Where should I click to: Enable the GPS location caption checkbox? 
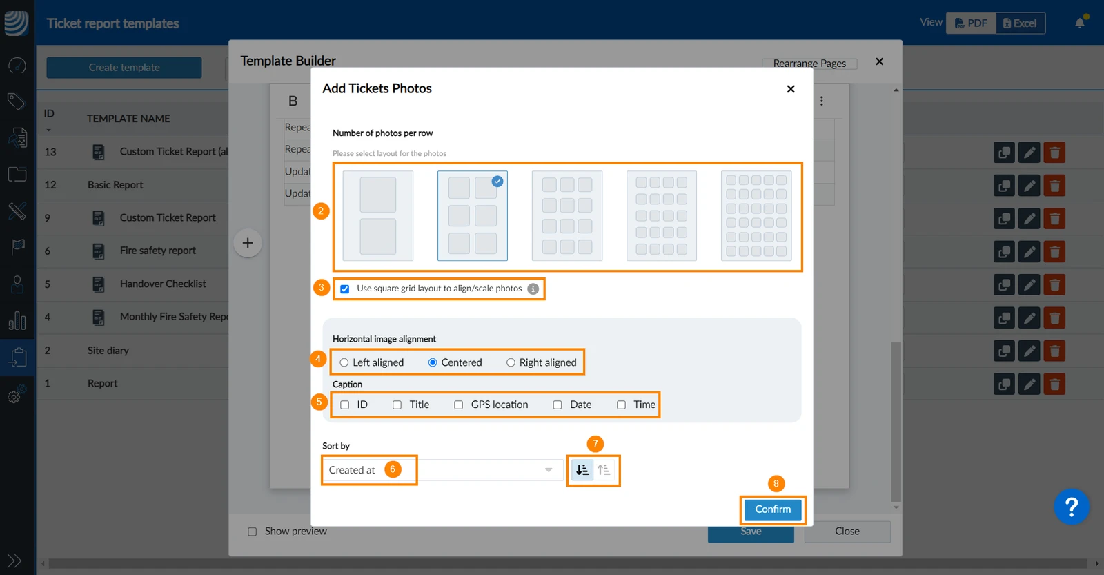[458, 405]
